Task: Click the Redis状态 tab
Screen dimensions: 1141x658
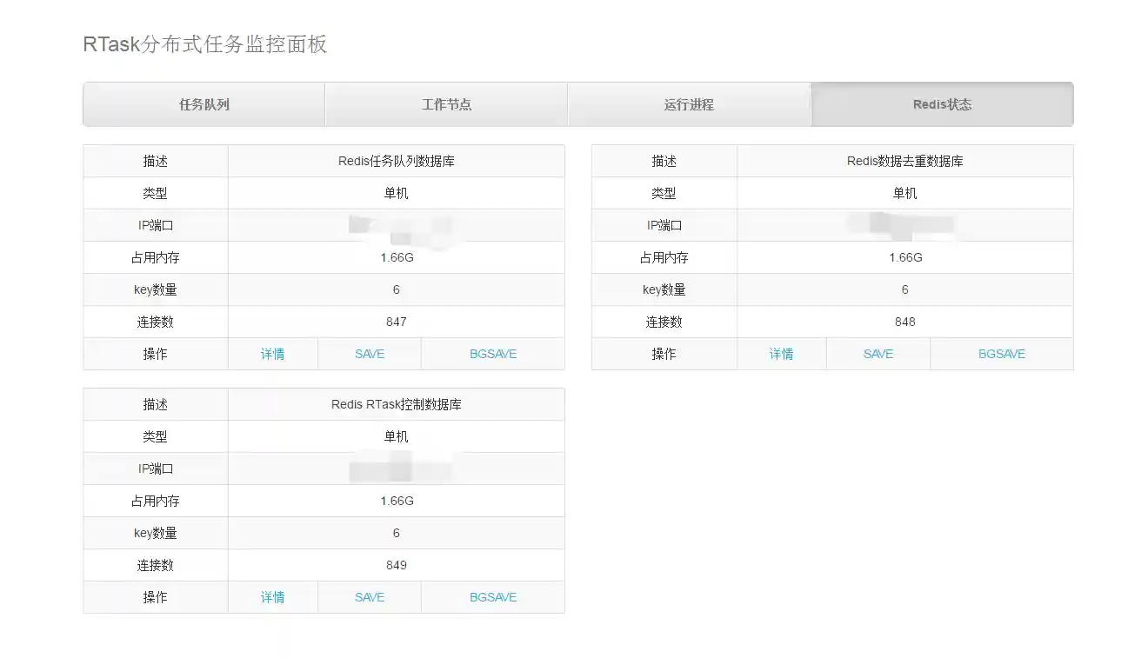Action: [942, 104]
